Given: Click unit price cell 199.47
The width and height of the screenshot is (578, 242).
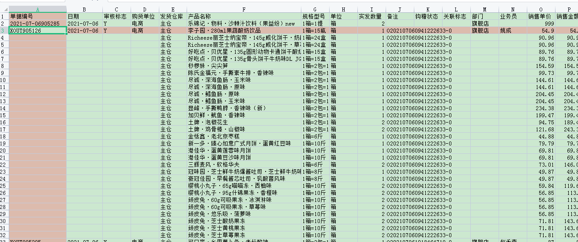Looking at the screenshot, I should point(541,115).
